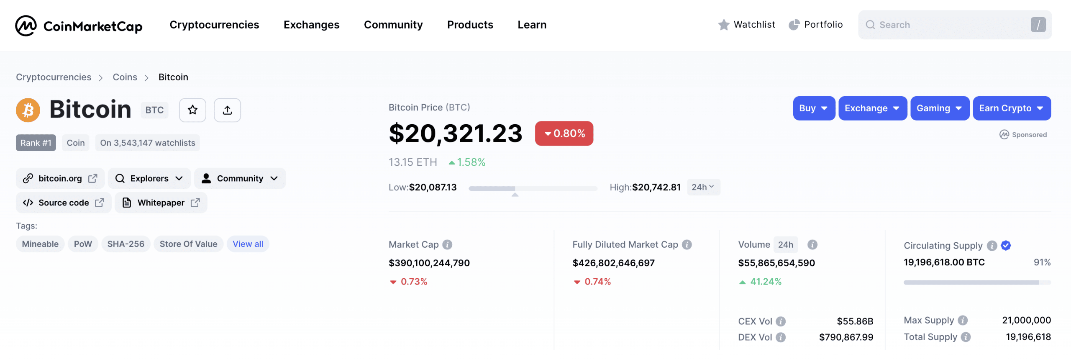Image resolution: width=1071 pixels, height=362 pixels.
Task: Click the orange Bitcoin coin logo
Action: 28,110
